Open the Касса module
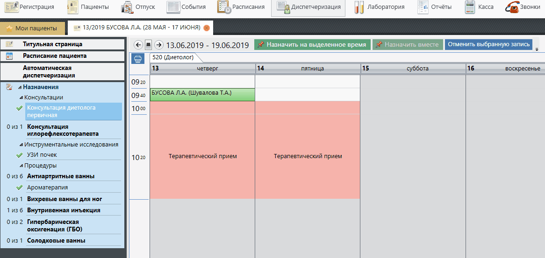This screenshot has width=545, height=258. tap(479, 7)
